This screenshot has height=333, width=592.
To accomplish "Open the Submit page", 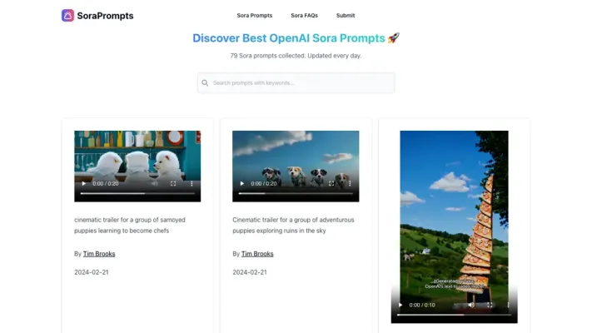I will coord(346,15).
